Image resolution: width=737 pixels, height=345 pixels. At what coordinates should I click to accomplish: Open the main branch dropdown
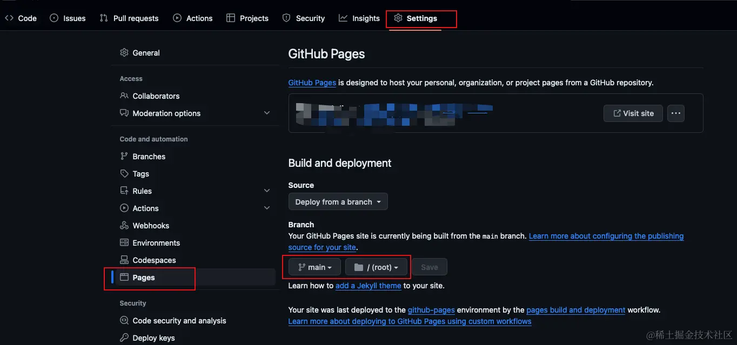[x=314, y=267]
